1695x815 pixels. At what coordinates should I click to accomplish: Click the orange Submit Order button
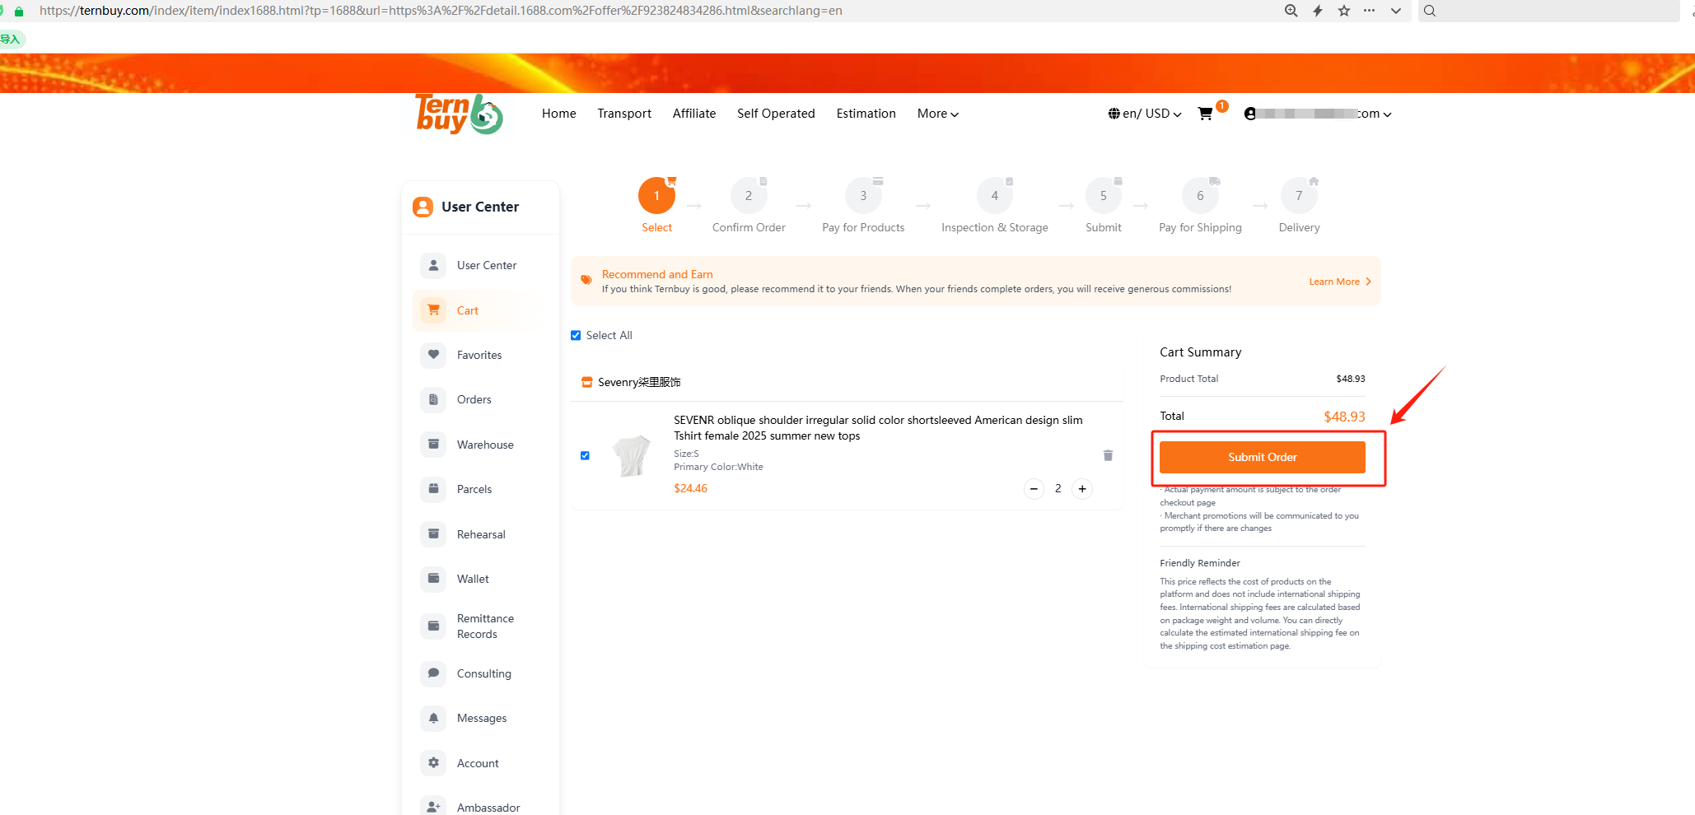click(x=1262, y=457)
